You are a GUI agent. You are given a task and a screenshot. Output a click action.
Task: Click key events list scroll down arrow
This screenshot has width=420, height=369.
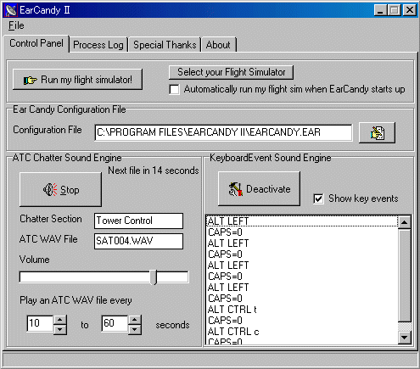(x=405, y=337)
